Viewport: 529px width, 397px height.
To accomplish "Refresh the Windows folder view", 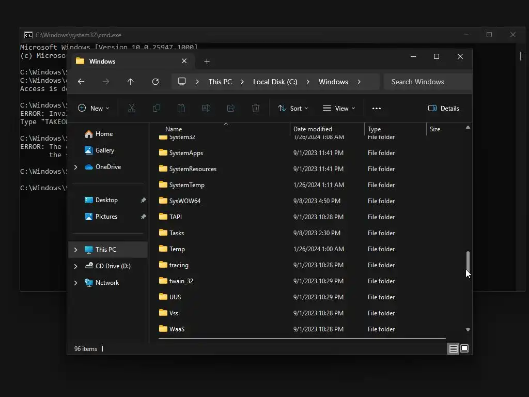I will (155, 82).
